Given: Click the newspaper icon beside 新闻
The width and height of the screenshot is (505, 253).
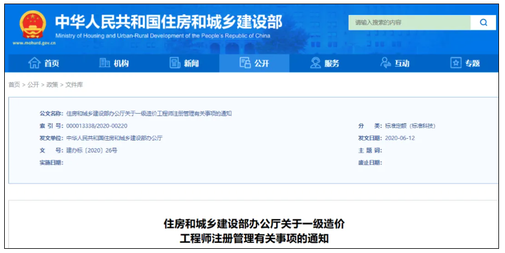Looking at the screenshot, I should pyautogui.click(x=175, y=63).
